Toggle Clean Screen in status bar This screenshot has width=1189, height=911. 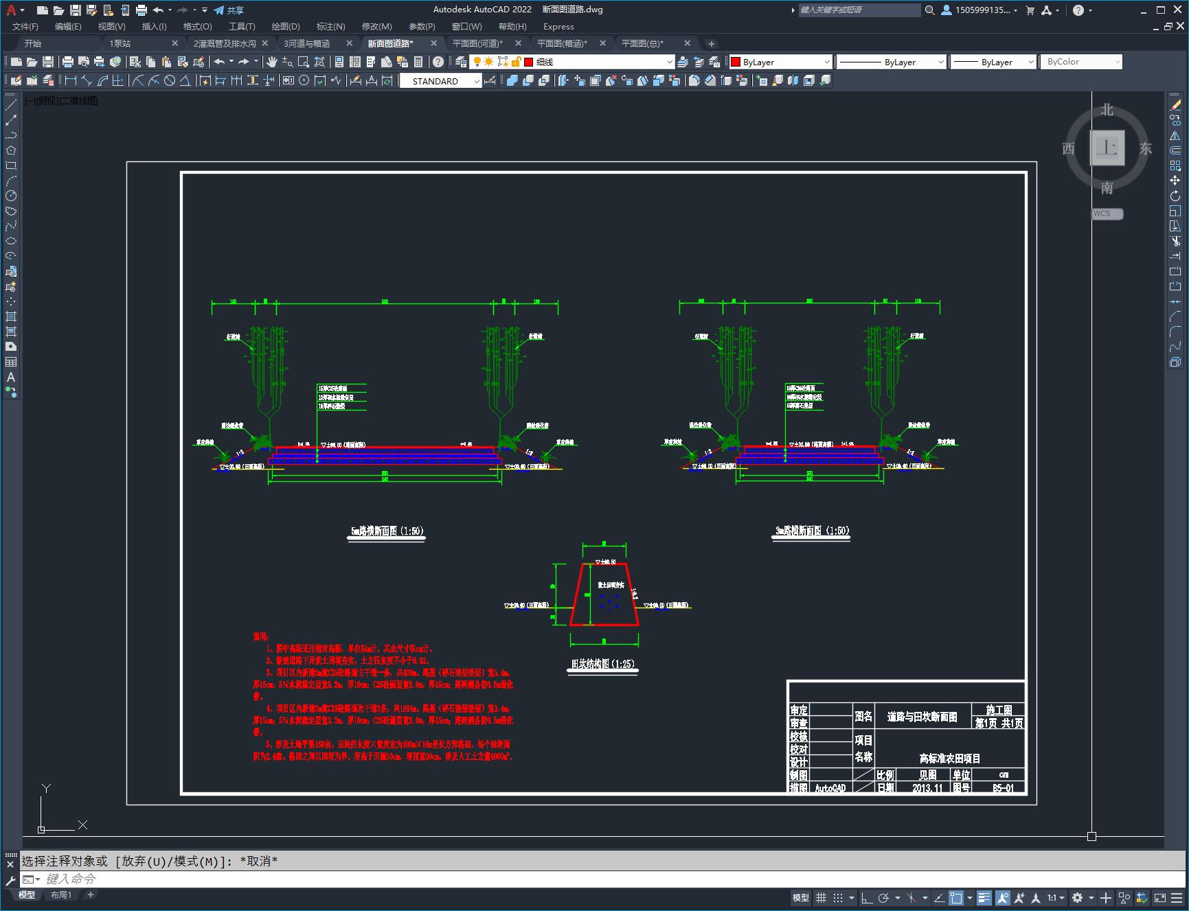(1160, 897)
